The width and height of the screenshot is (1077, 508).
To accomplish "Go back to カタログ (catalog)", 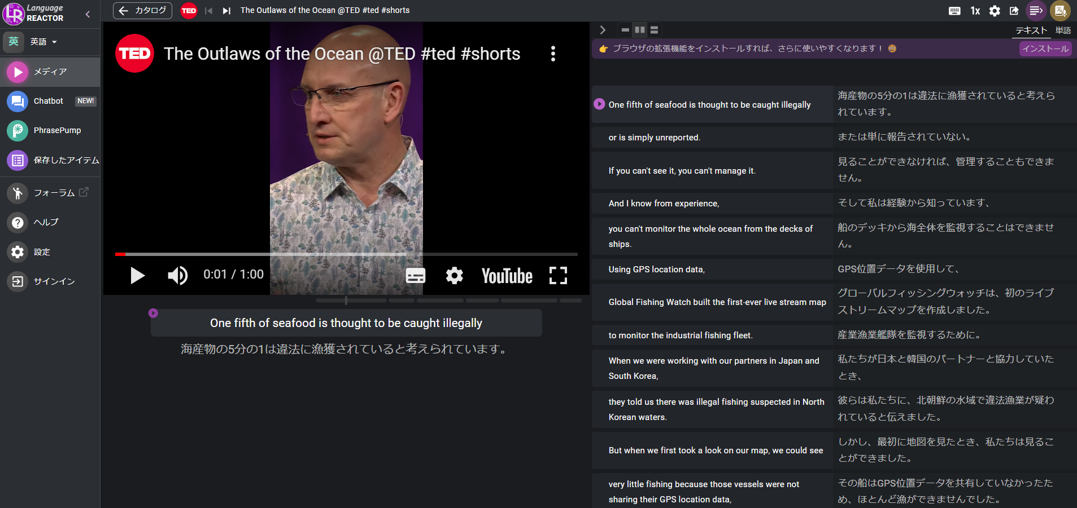I will 142,11.
